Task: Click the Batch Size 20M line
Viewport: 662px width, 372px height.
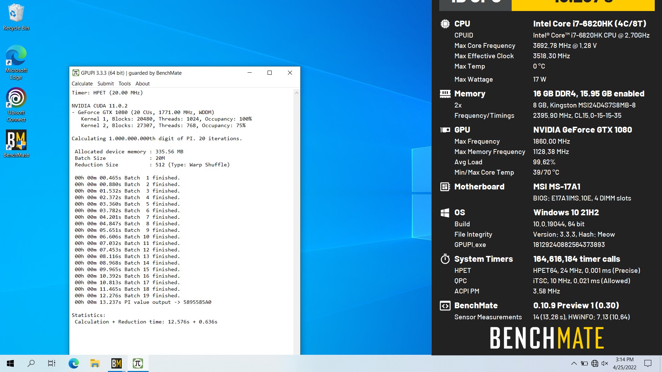Action: [x=120, y=158]
